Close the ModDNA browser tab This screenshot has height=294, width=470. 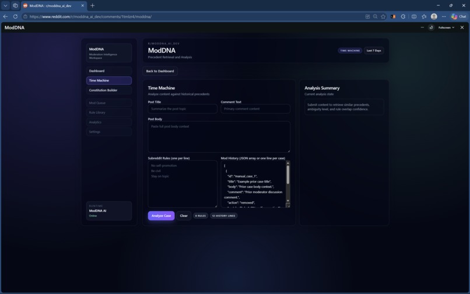coord(82,5)
